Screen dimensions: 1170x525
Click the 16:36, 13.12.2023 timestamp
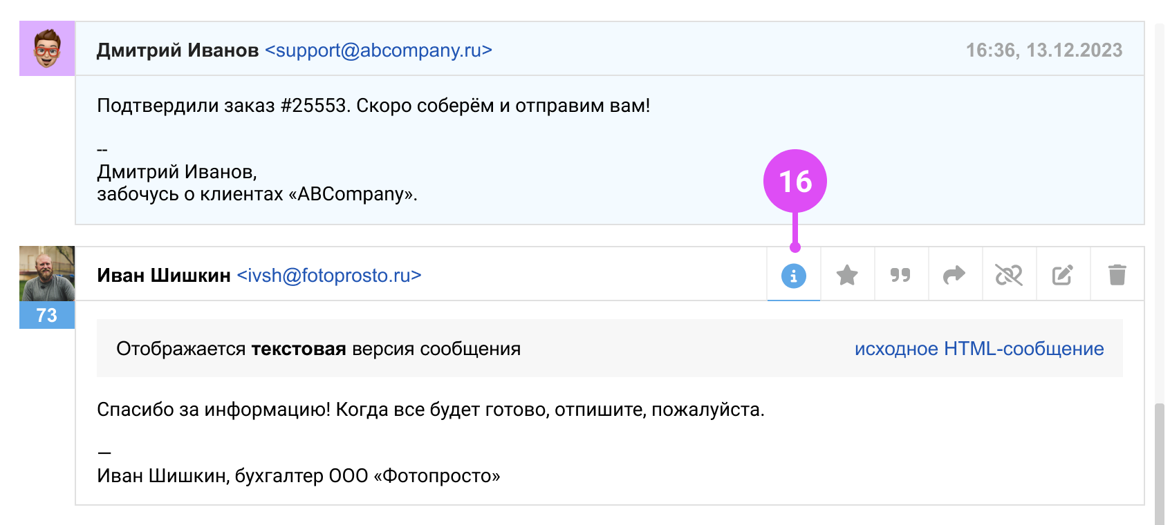coord(1043,50)
